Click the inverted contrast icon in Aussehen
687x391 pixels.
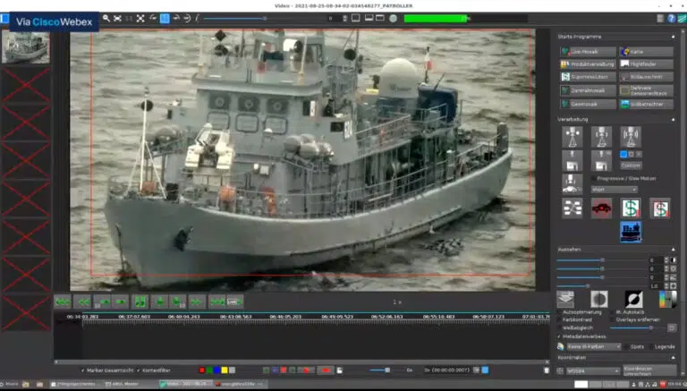tap(632, 299)
